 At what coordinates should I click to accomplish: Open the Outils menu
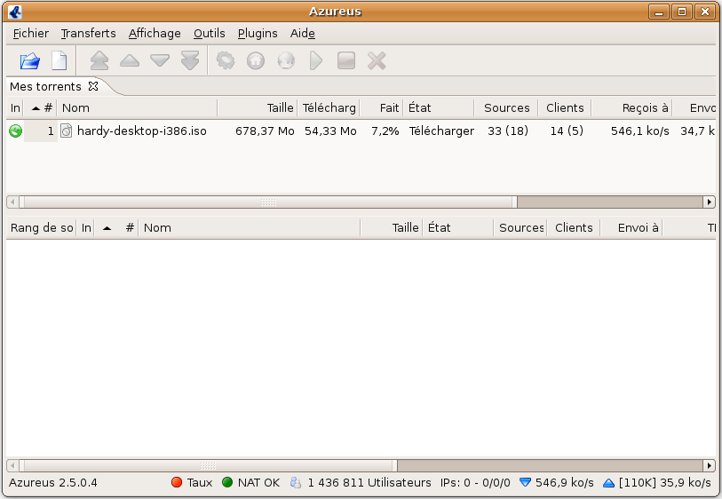209,33
